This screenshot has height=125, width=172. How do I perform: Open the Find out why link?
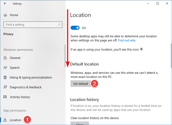(x=127, y=41)
